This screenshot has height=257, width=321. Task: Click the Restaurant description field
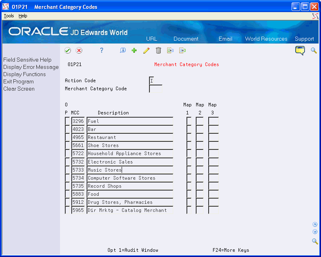click(x=130, y=137)
